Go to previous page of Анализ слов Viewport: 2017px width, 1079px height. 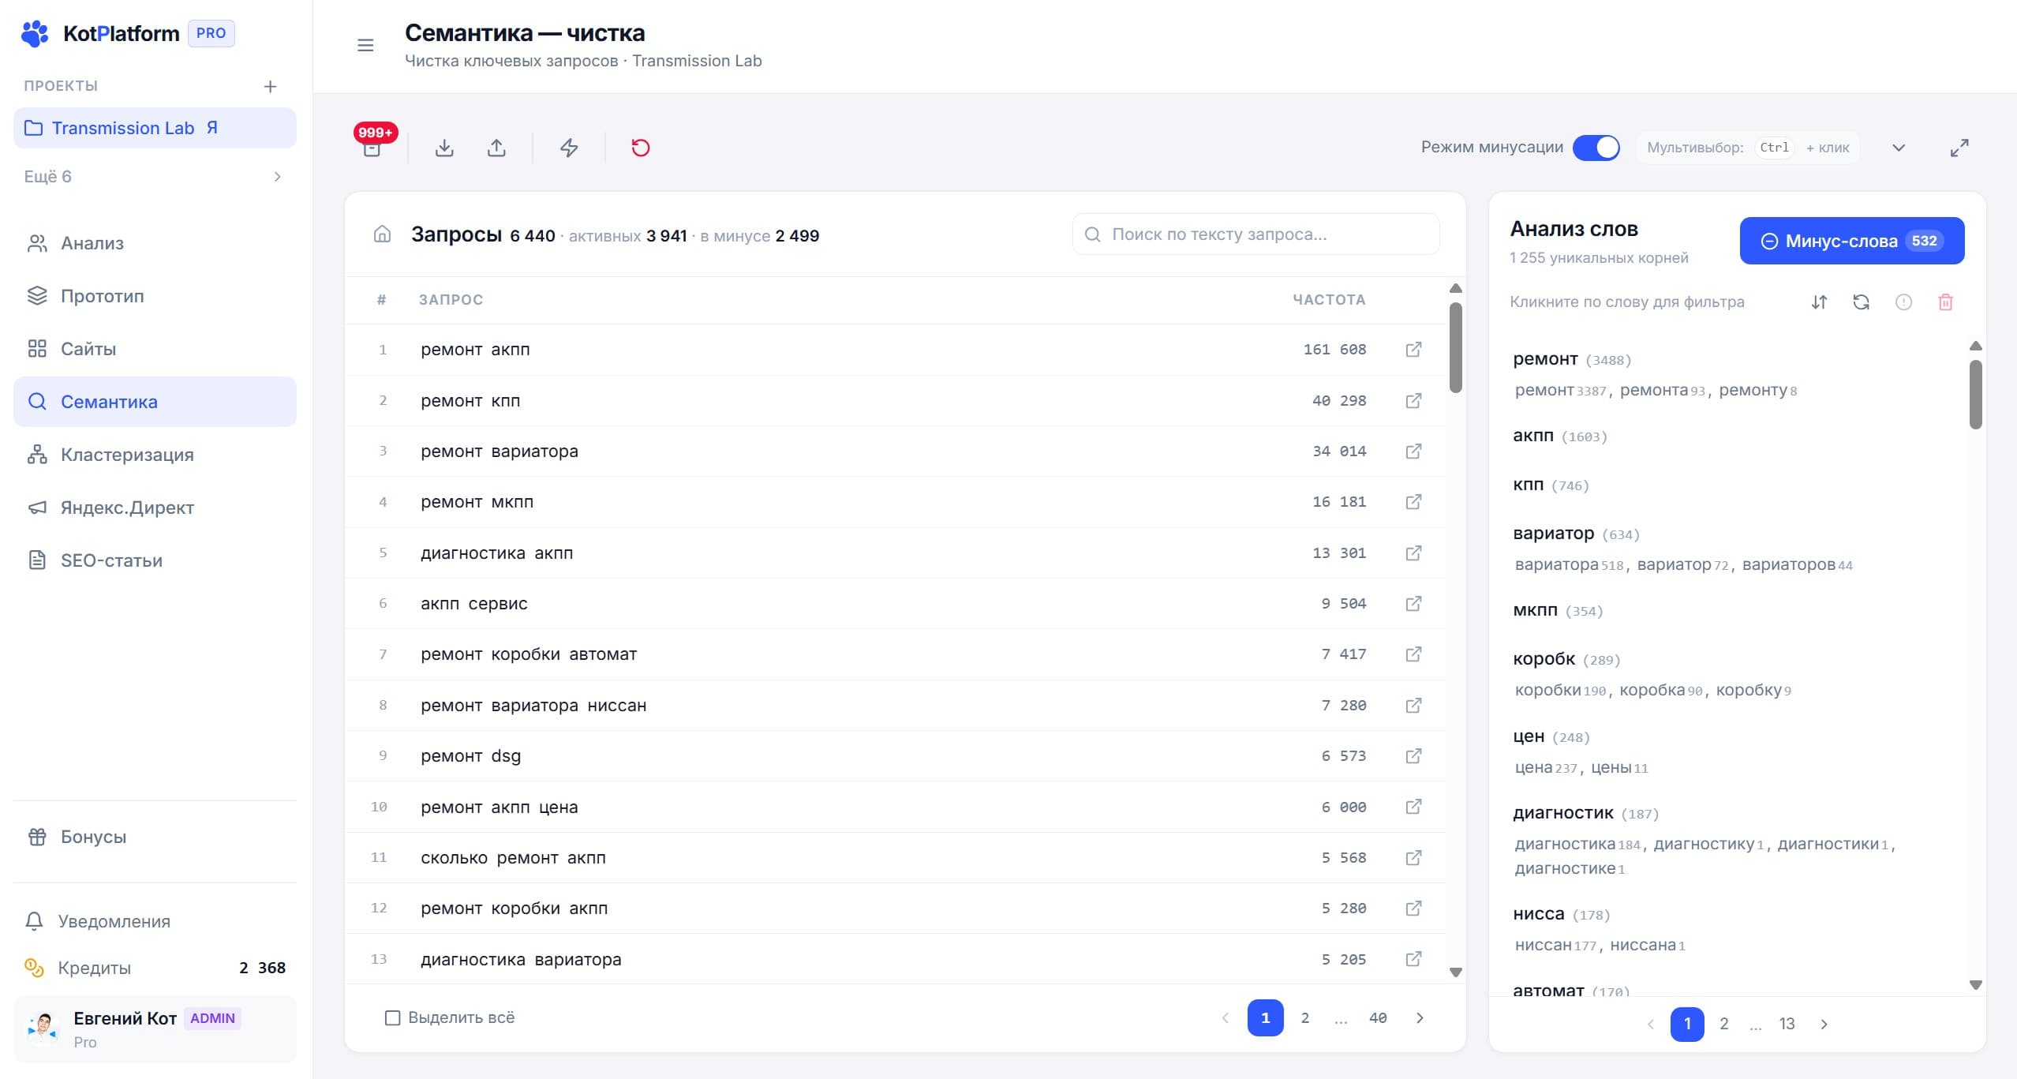pyautogui.click(x=1651, y=1025)
